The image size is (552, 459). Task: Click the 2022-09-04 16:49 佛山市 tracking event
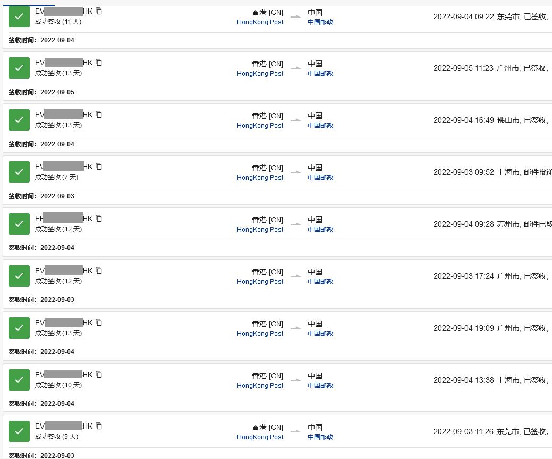pos(490,120)
